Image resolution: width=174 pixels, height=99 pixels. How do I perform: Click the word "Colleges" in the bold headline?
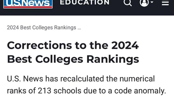coord(59,59)
